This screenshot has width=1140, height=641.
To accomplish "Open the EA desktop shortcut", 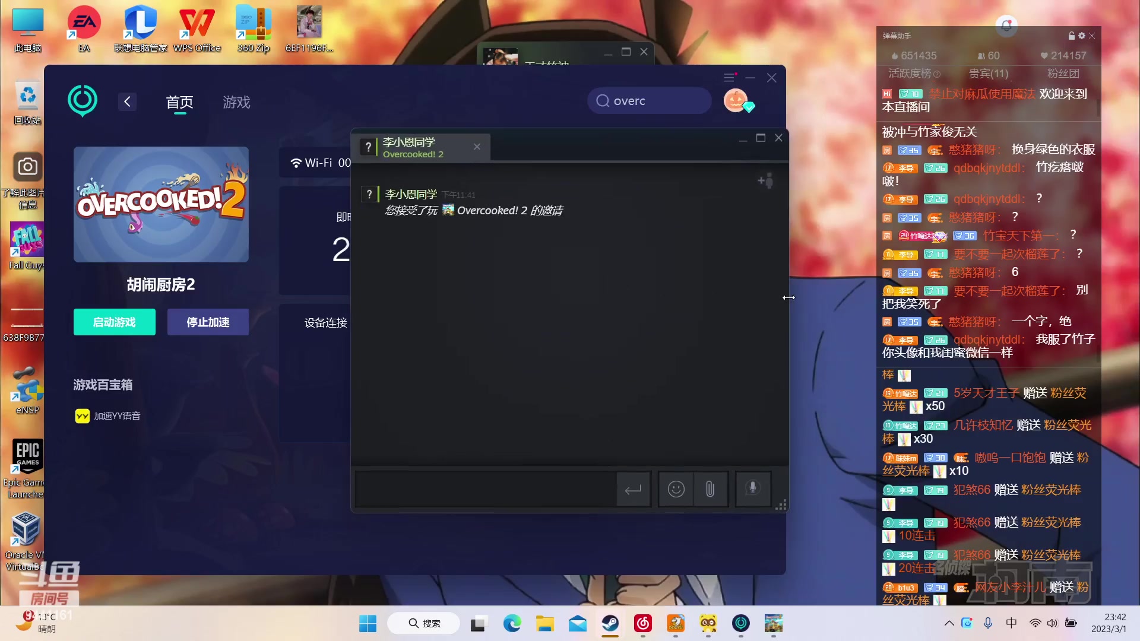I will [84, 30].
